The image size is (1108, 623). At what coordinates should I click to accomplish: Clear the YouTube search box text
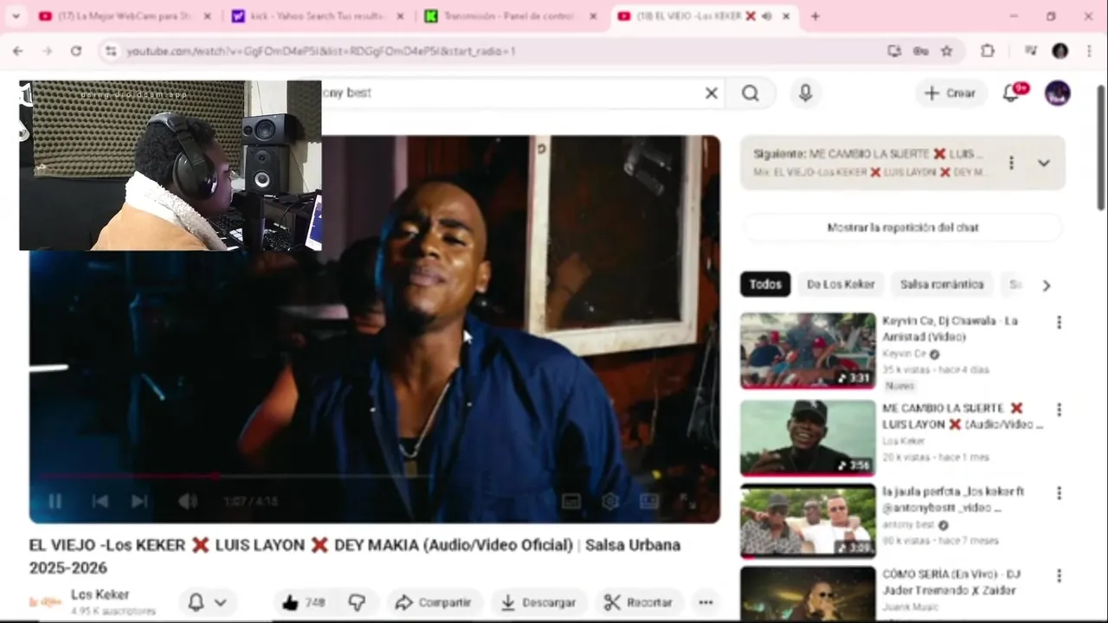pos(712,93)
